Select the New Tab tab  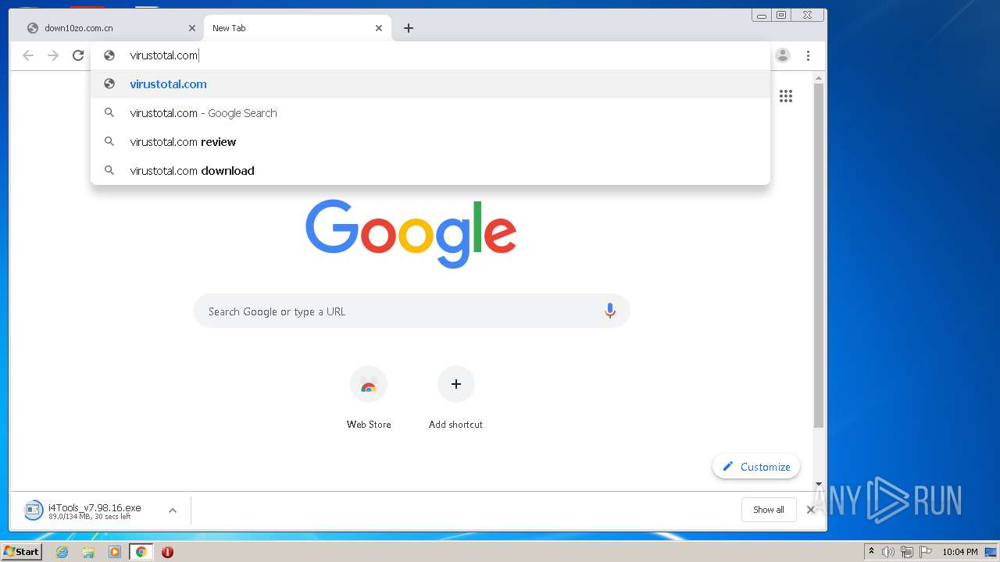[x=297, y=28]
